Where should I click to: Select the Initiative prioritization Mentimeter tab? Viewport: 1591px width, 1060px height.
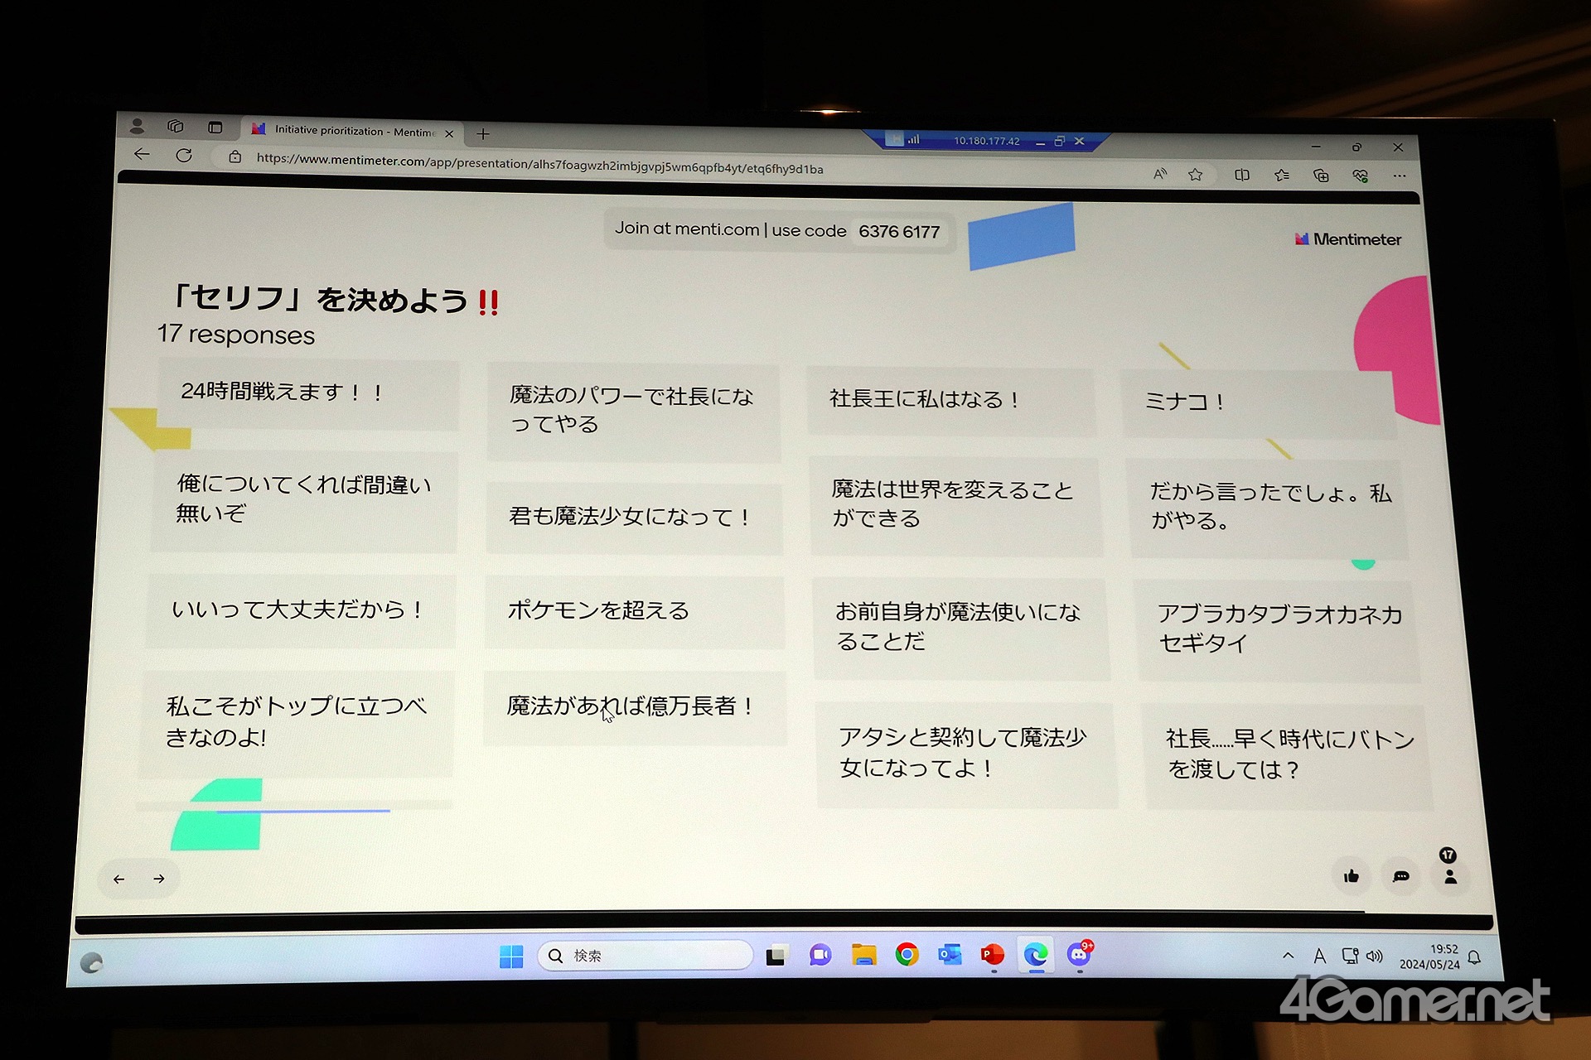tap(353, 131)
